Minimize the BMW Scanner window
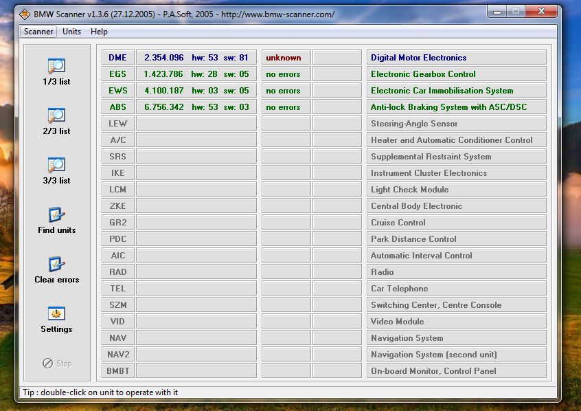The image size is (581, 411). 497,12
